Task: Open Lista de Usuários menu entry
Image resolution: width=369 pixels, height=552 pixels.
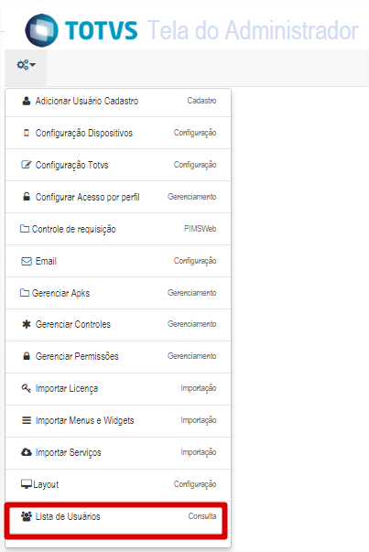Action: [118, 516]
